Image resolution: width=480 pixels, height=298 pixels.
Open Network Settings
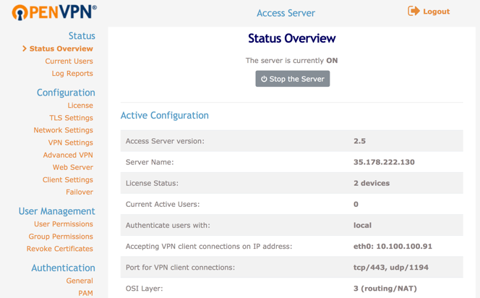tap(63, 130)
